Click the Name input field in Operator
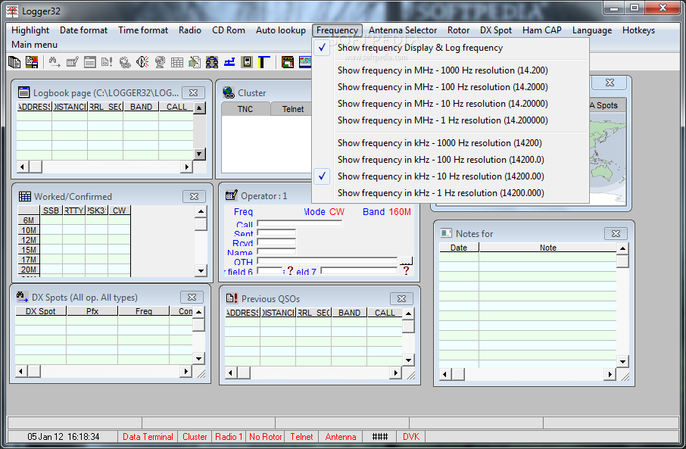 (x=276, y=251)
